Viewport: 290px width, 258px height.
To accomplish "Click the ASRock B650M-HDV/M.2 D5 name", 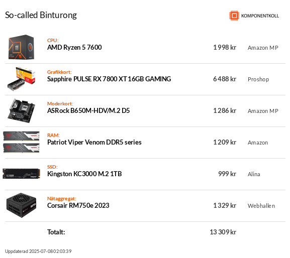I will point(88,110).
